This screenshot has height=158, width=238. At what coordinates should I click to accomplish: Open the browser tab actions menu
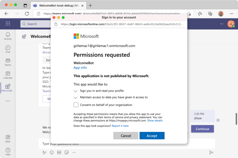click(25, 6)
